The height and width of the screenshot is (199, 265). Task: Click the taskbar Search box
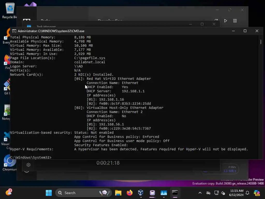click(84, 193)
